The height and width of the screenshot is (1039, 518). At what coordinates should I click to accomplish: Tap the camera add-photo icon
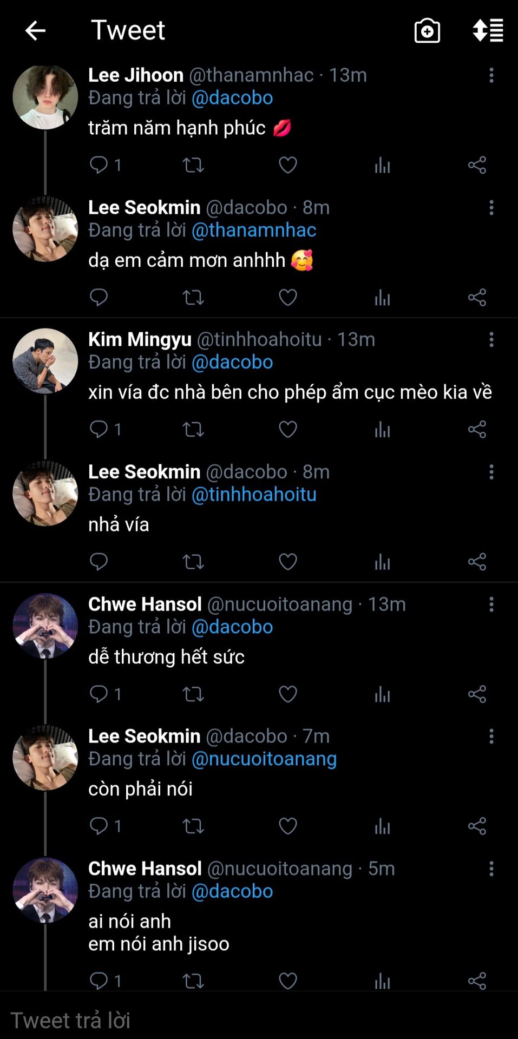427,31
